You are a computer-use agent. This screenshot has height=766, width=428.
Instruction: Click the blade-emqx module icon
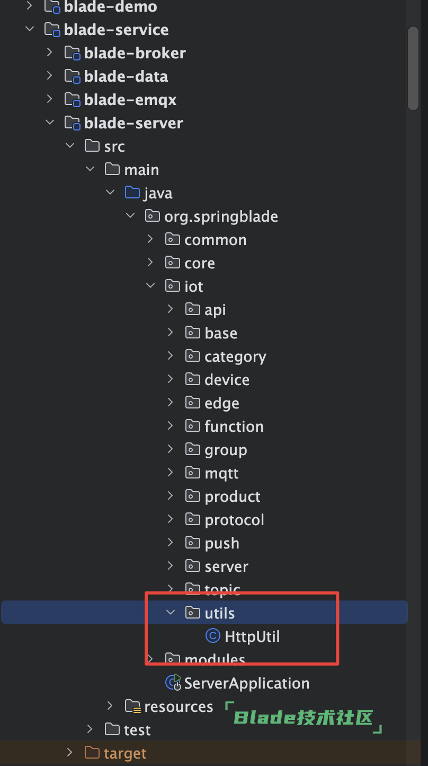pyautogui.click(x=72, y=100)
